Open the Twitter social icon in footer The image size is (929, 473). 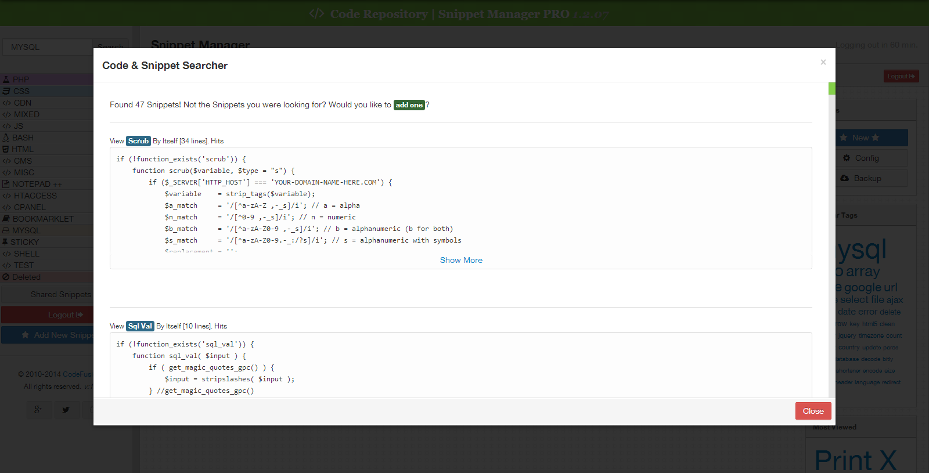click(x=66, y=410)
